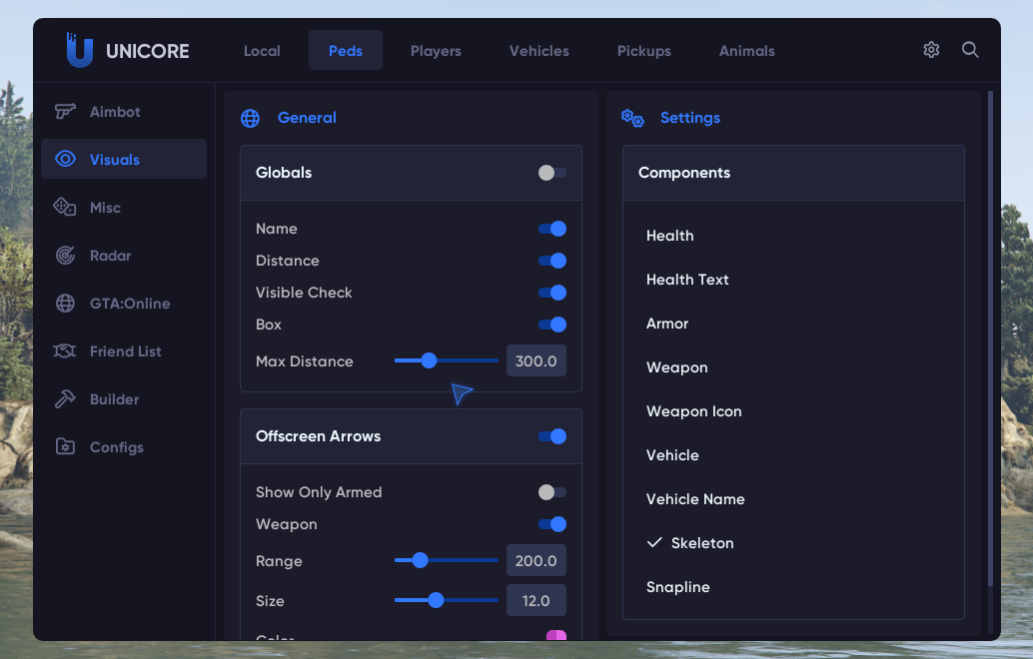Viewport: 1033px width, 659px height.
Task: Click the Misc dice icon
Action: pyautogui.click(x=65, y=208)
